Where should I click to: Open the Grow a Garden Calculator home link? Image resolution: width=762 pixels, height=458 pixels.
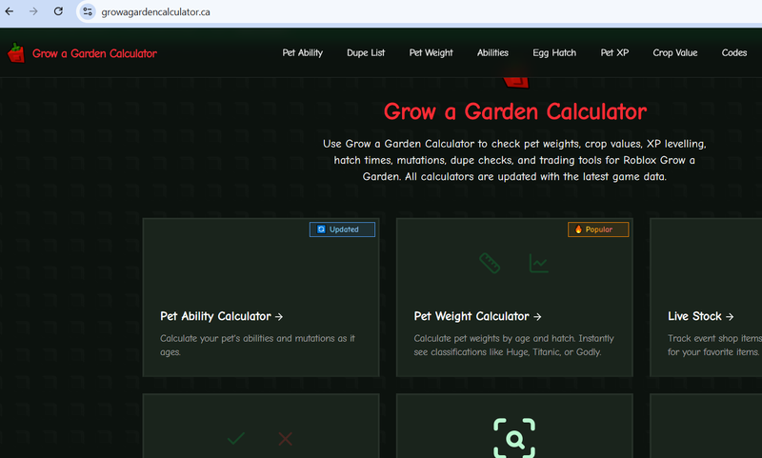pos(94,53)
